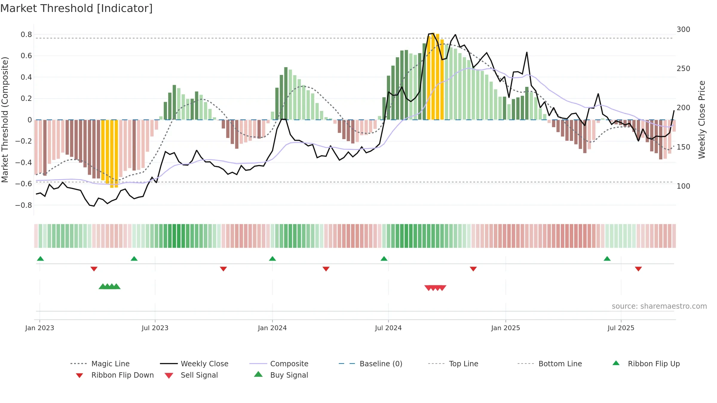Viewport: 717px width, 403px height.
Task: Click the 100 right axis tick label
Action: coord(684,186)
